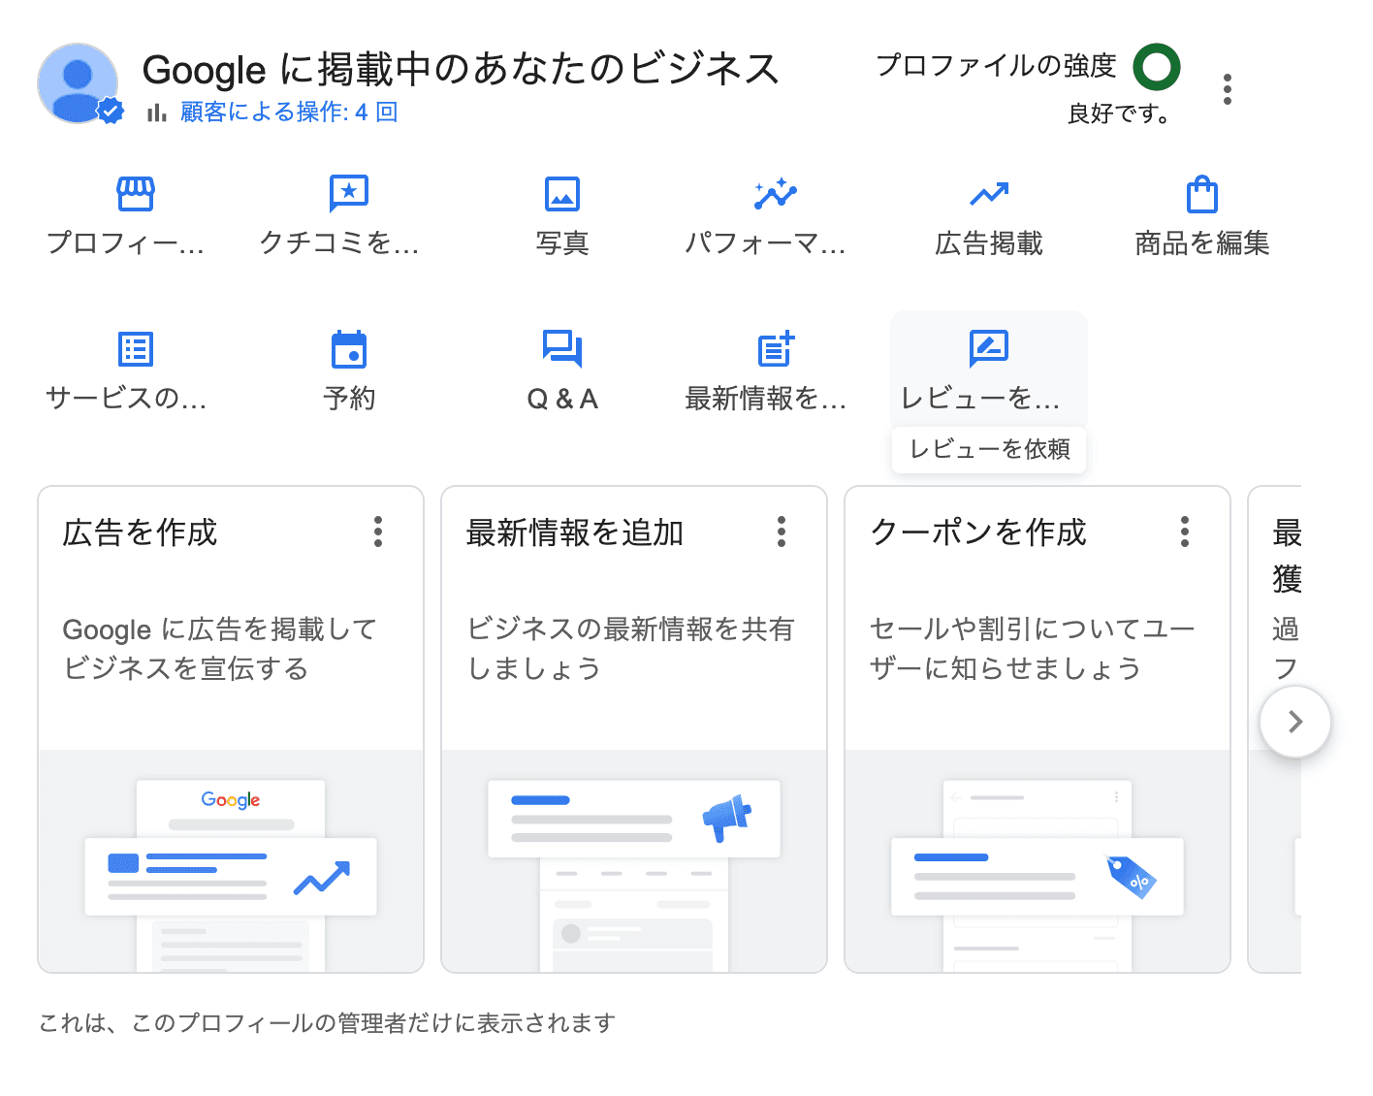The width and height of the screenshot is (1373, 1096).
Task: Click the クーポンを作成 card title
Action: tap(978, 532)
